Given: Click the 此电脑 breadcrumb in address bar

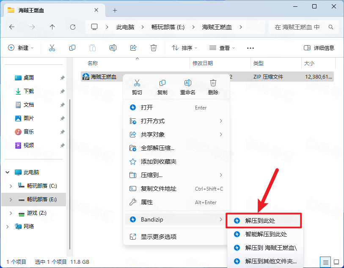Looking at the screenshot, I should pos(125,27).
